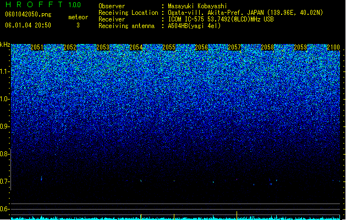Click the yellow spike below 2057

coord(237,215)
